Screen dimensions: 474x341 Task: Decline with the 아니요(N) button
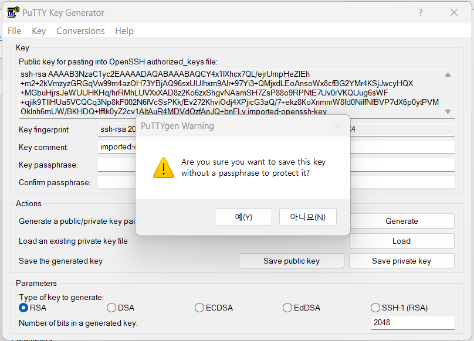308,217
